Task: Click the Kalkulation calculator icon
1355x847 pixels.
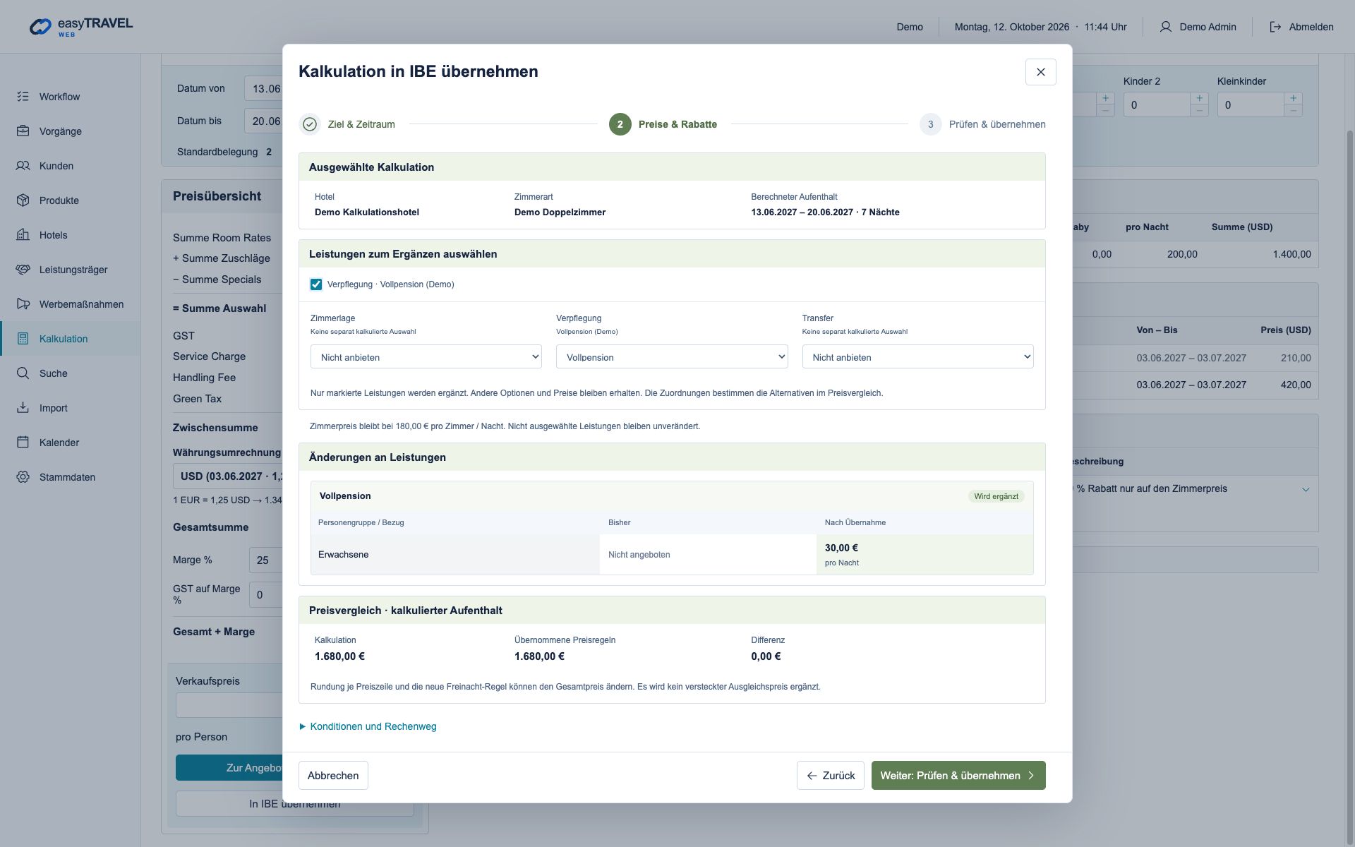Action: [x=23, y=339]
